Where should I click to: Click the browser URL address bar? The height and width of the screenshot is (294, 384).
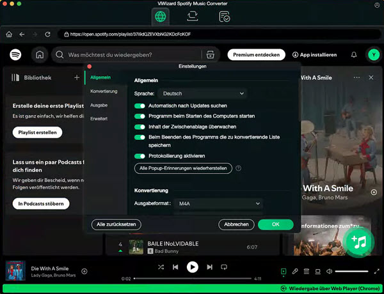(219, 35)
